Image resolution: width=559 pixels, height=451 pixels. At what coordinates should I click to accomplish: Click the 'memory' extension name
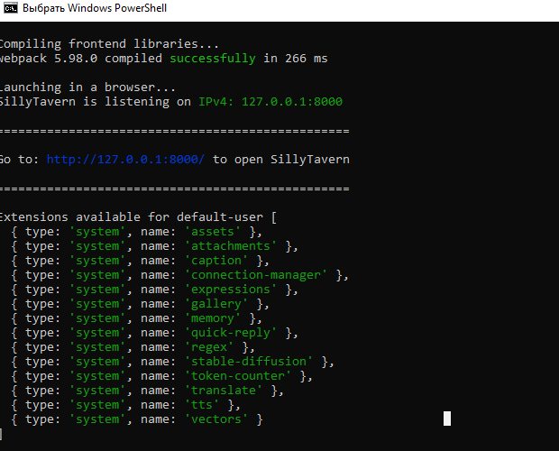213,318
